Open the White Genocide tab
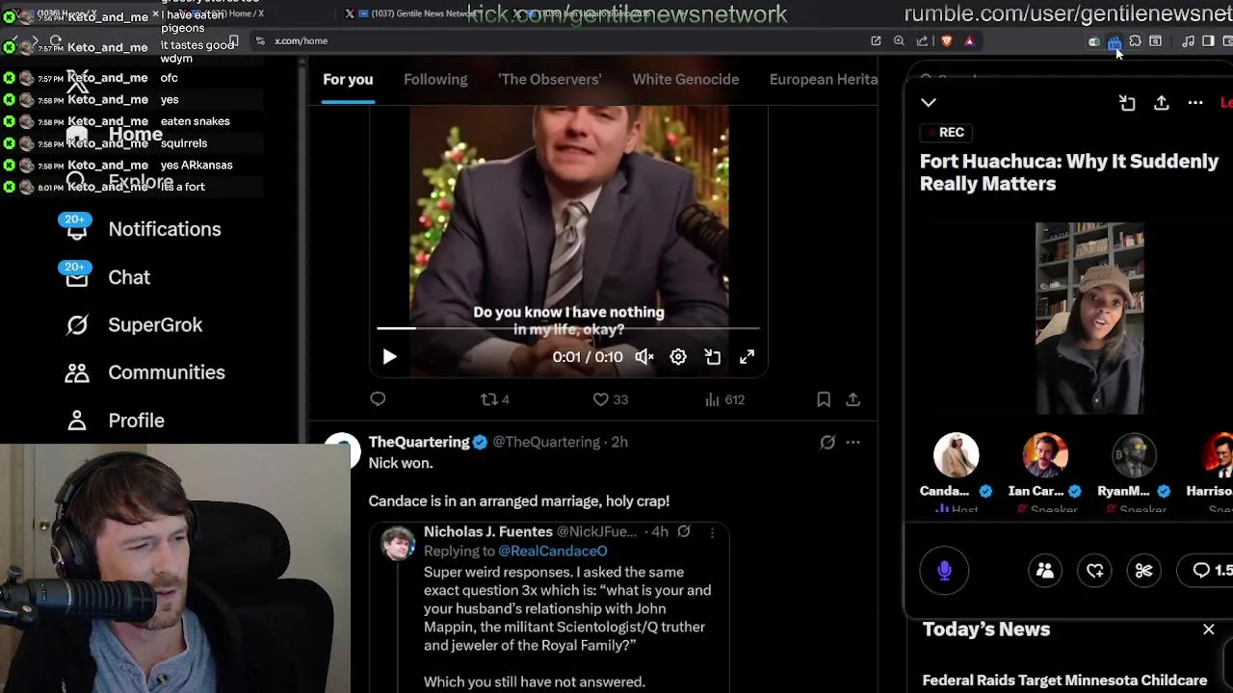This screenshot has width=1233, height=693. tap(686, 80)
